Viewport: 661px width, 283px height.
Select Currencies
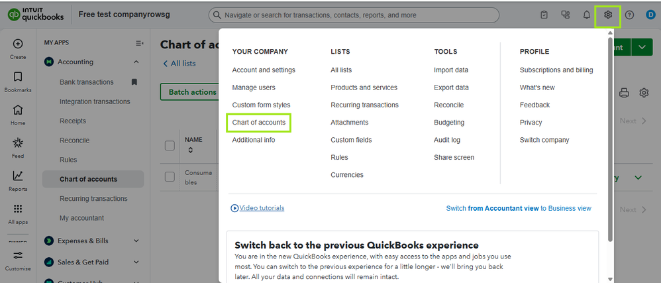point(347,175)
